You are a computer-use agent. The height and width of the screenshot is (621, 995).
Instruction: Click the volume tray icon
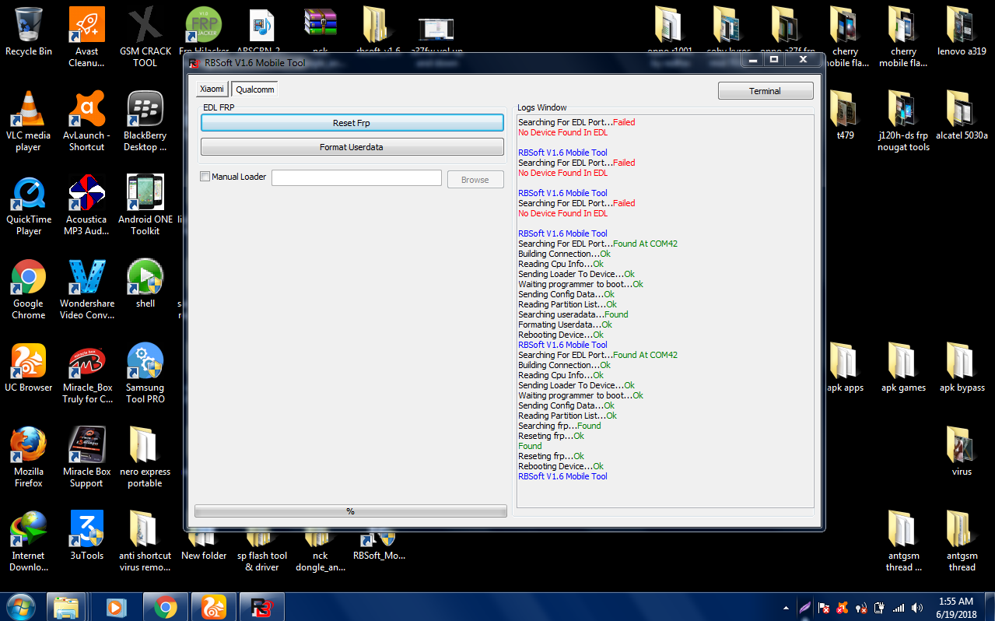pyautogui.click(x=917, y=608)
